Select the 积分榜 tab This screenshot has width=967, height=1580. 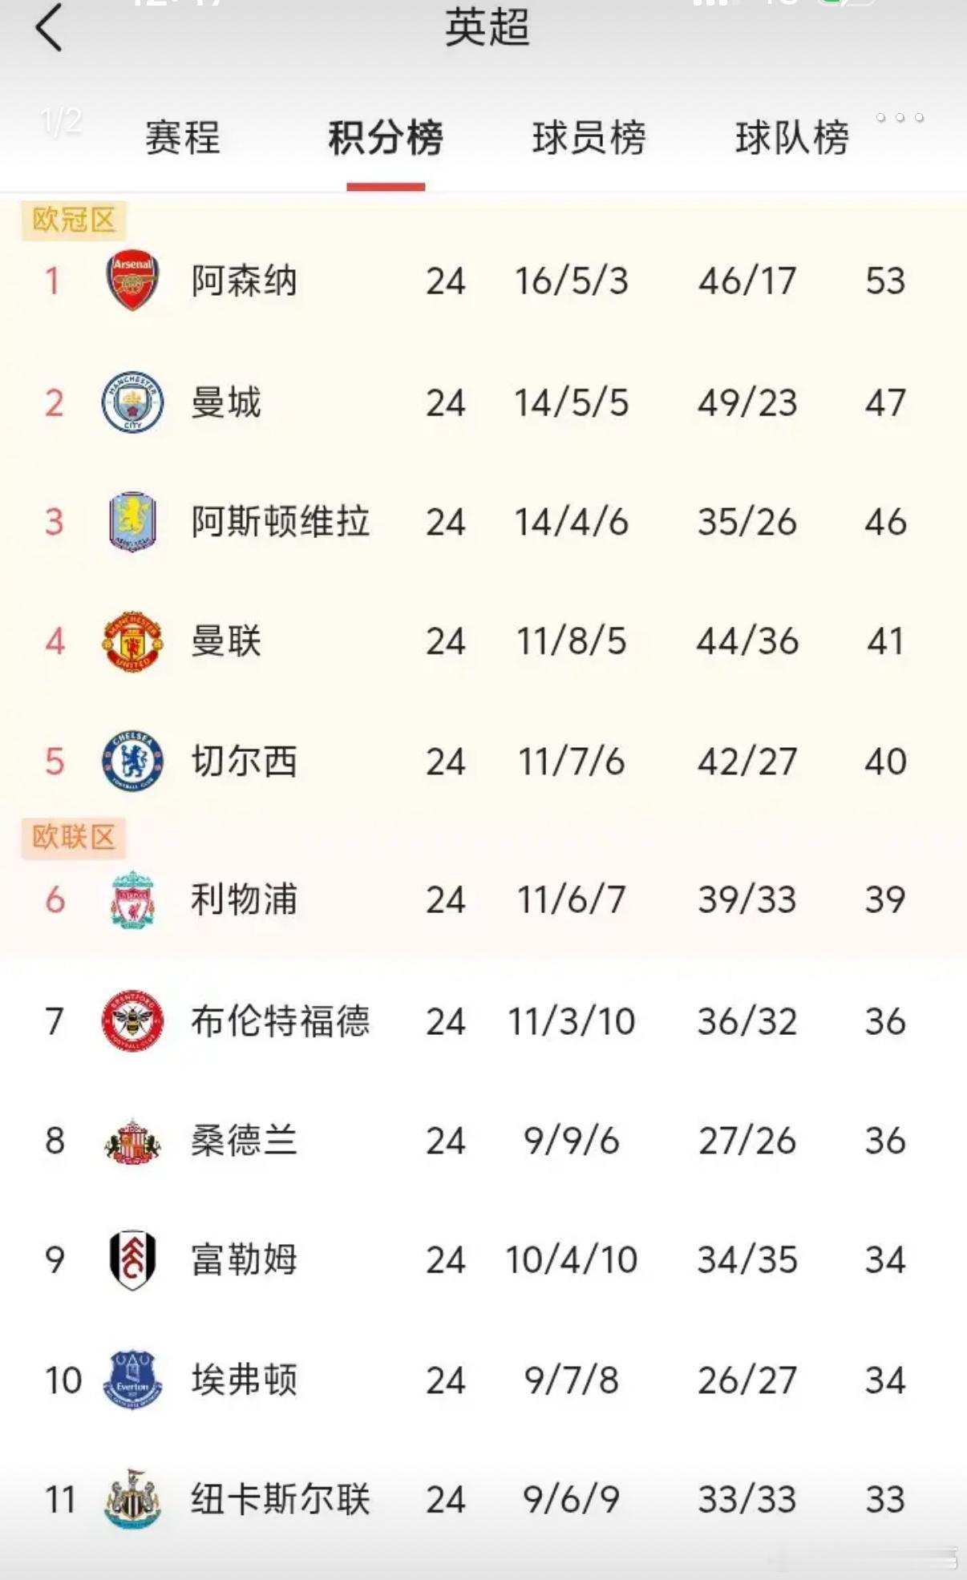tap(386, 139)
